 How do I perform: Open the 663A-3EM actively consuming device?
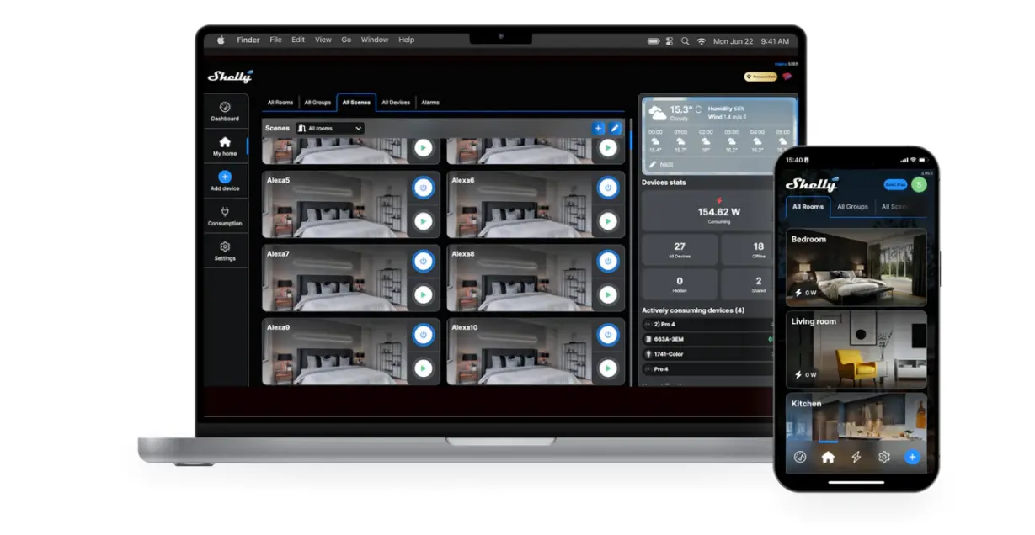coord(707,339)
